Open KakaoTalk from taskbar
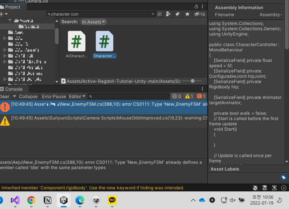The width and height of the screenshot is (289, 209). pyautogui.click(x=112, y=200)
